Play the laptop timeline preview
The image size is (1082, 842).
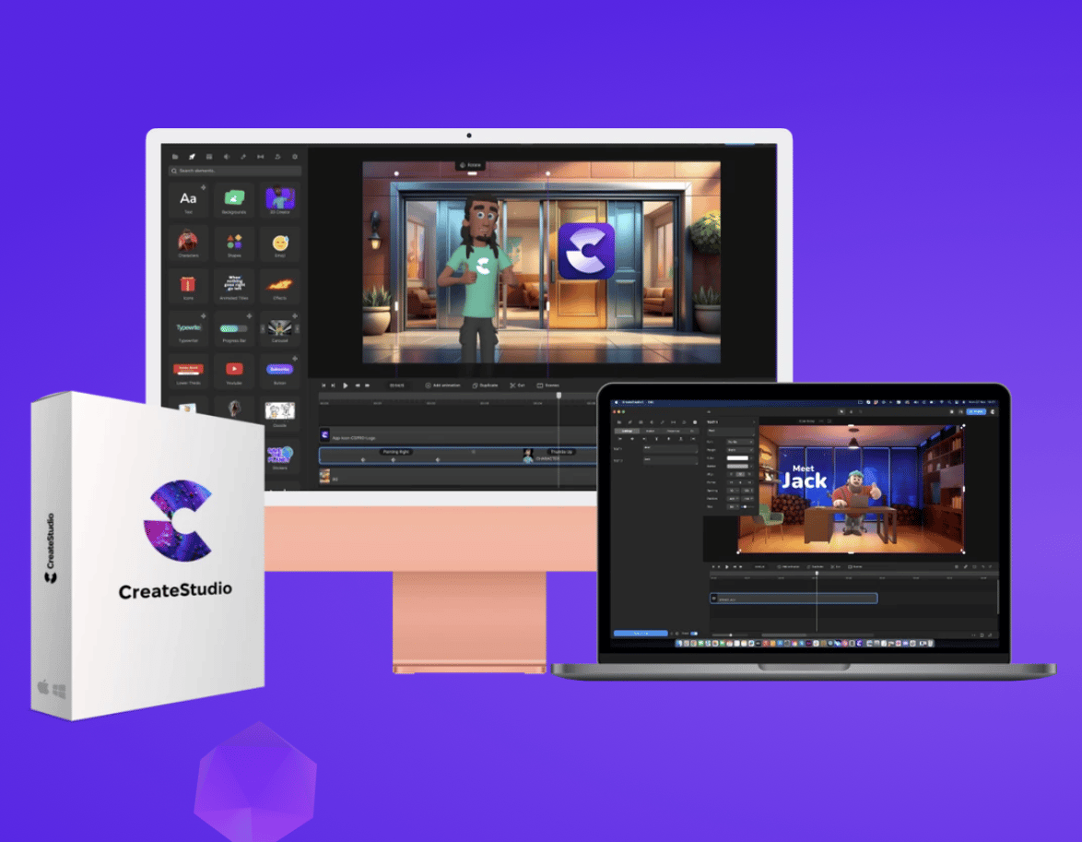tap(726, 567)
